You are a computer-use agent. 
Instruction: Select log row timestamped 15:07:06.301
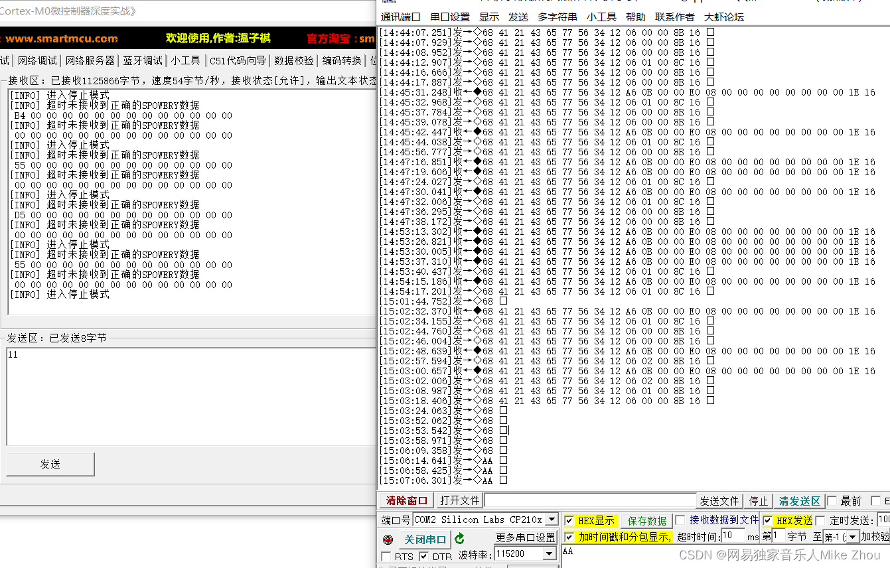click(x=443, y=480)
